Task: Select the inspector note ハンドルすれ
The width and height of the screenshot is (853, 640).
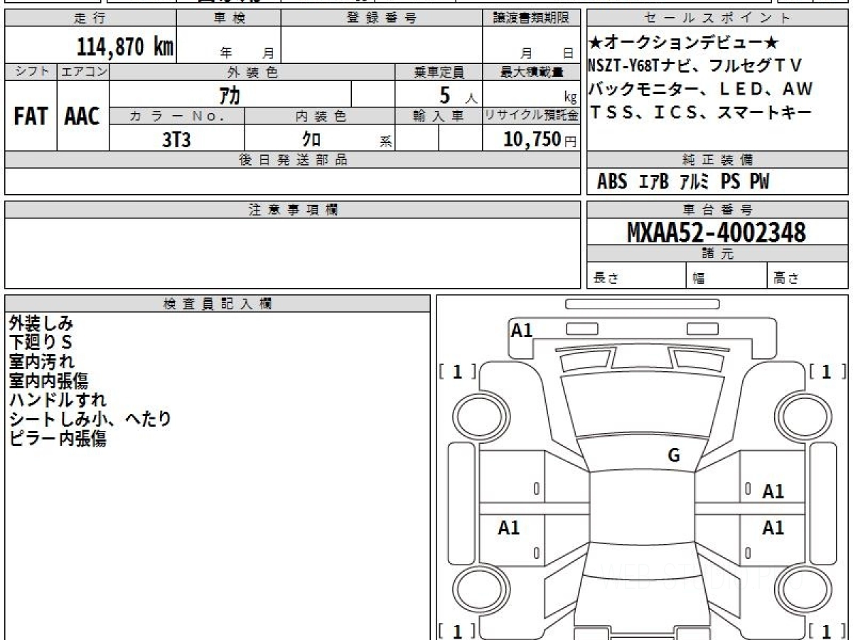Action: coord(58,400)
